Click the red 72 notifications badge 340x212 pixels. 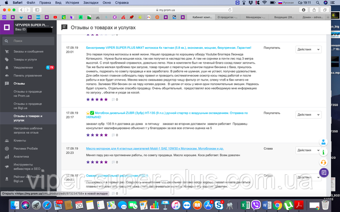coord(52,67)
